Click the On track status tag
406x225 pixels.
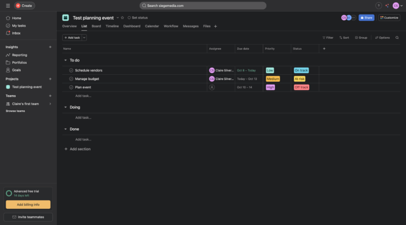click(301, 70)
